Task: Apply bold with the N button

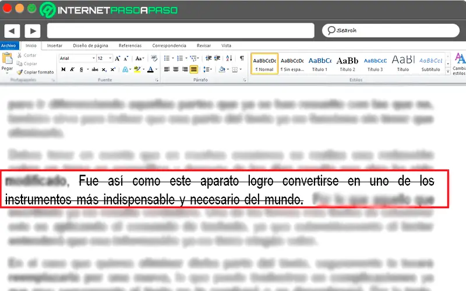Action: click(x=63, y=69)
